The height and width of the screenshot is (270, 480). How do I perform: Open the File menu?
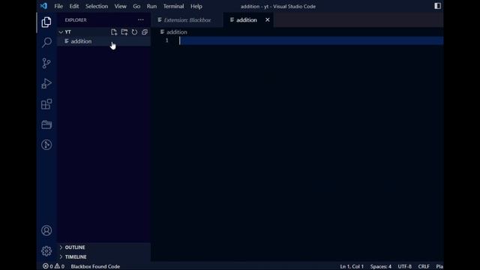coord(58,6)
